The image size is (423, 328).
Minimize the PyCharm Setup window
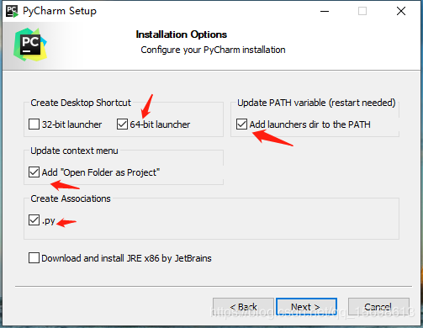coord(325,11)
